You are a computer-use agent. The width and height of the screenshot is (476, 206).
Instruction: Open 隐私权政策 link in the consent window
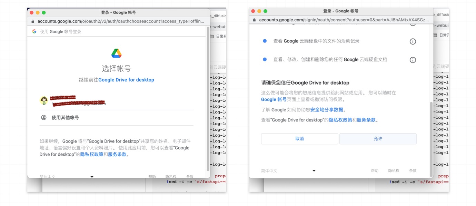click(x=340, y=120)
